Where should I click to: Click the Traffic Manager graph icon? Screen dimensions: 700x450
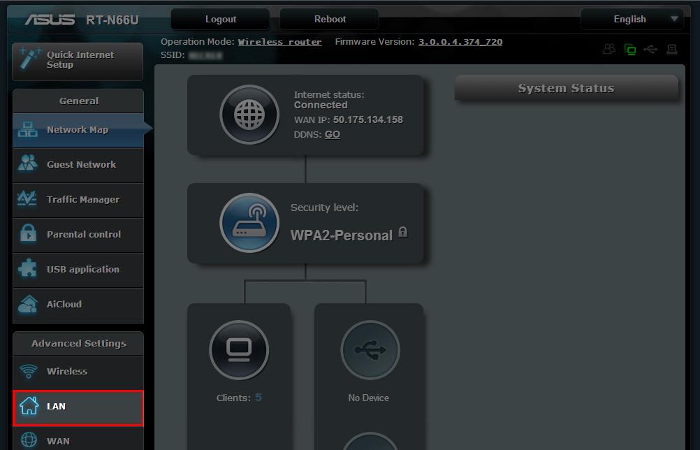27,198
